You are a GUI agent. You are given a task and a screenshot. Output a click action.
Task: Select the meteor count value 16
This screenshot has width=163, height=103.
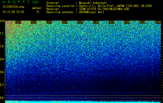pyautogui.click(x=38, y=12)
